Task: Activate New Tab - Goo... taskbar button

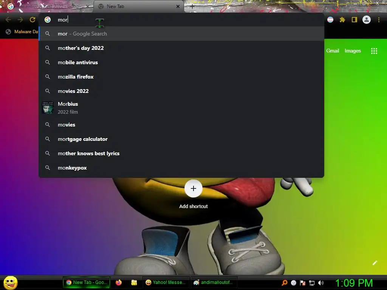Action: (x=87, y=282)
